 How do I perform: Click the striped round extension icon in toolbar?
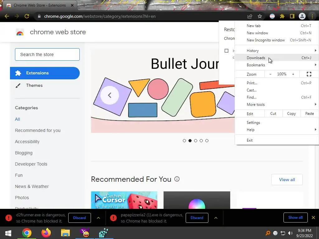[272, 16]
